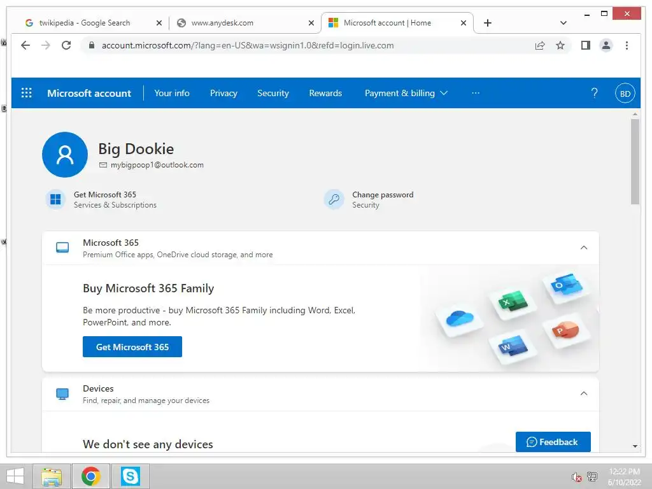
Task: Click the Windows logo icon beside Get Microsoft 365
Action: (x=55, y=199)
